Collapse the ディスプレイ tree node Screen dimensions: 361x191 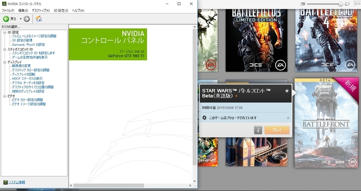[x=5, y=62]
